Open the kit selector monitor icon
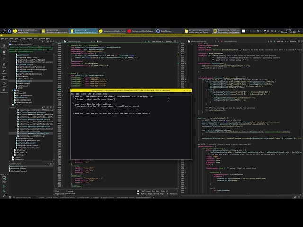 [x=4, y=179]
